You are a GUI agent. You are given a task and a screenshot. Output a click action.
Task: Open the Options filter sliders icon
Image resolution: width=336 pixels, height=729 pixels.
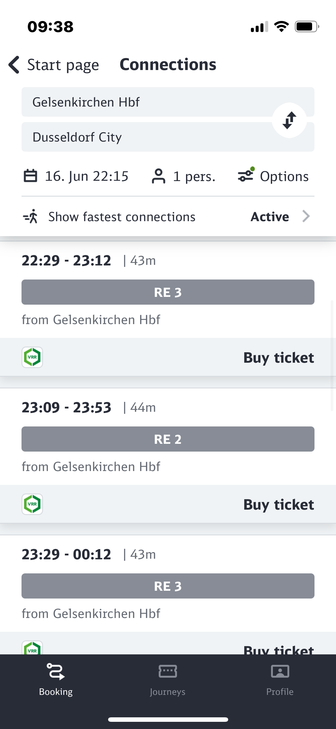[246, 175]
